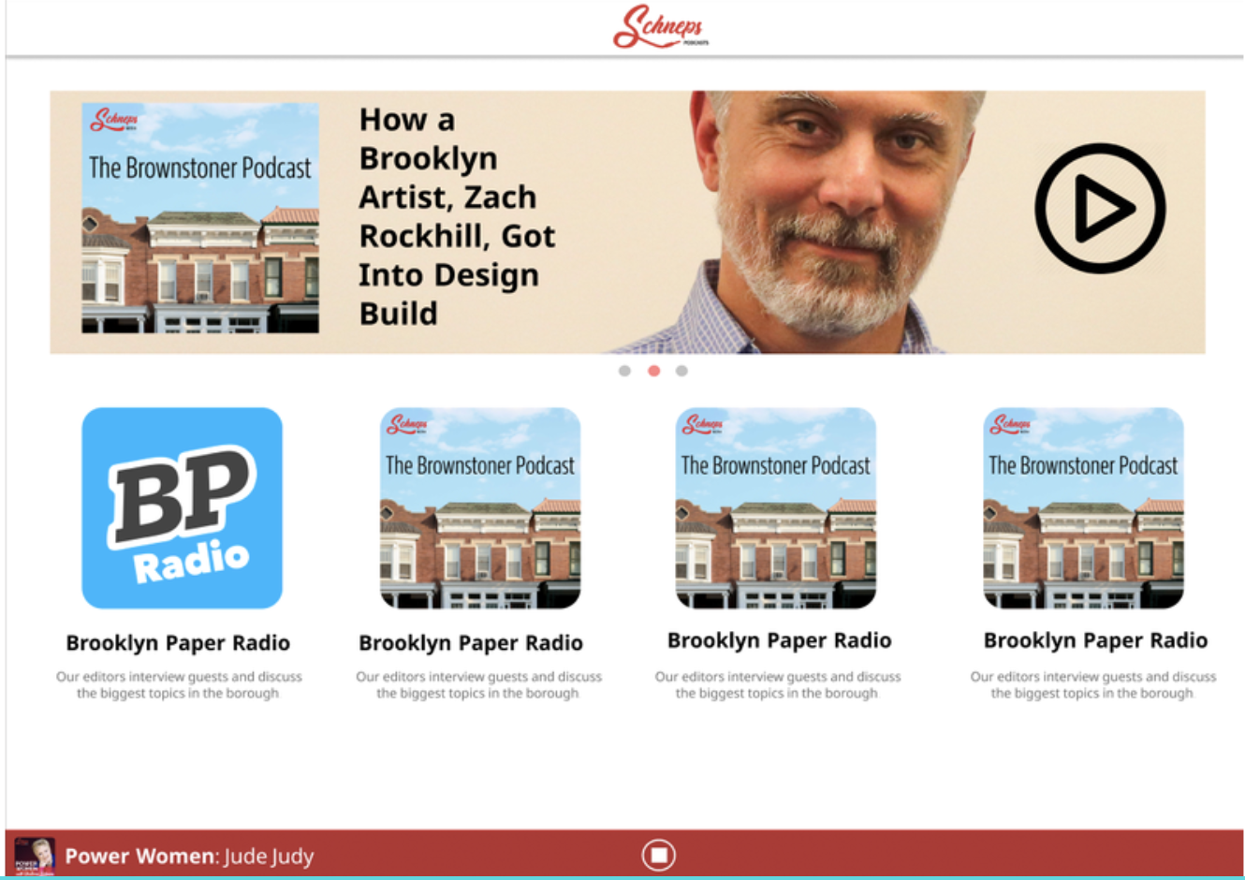1245x880 pixels.
Task: Stop the Power Women playback
Action: 659,855
